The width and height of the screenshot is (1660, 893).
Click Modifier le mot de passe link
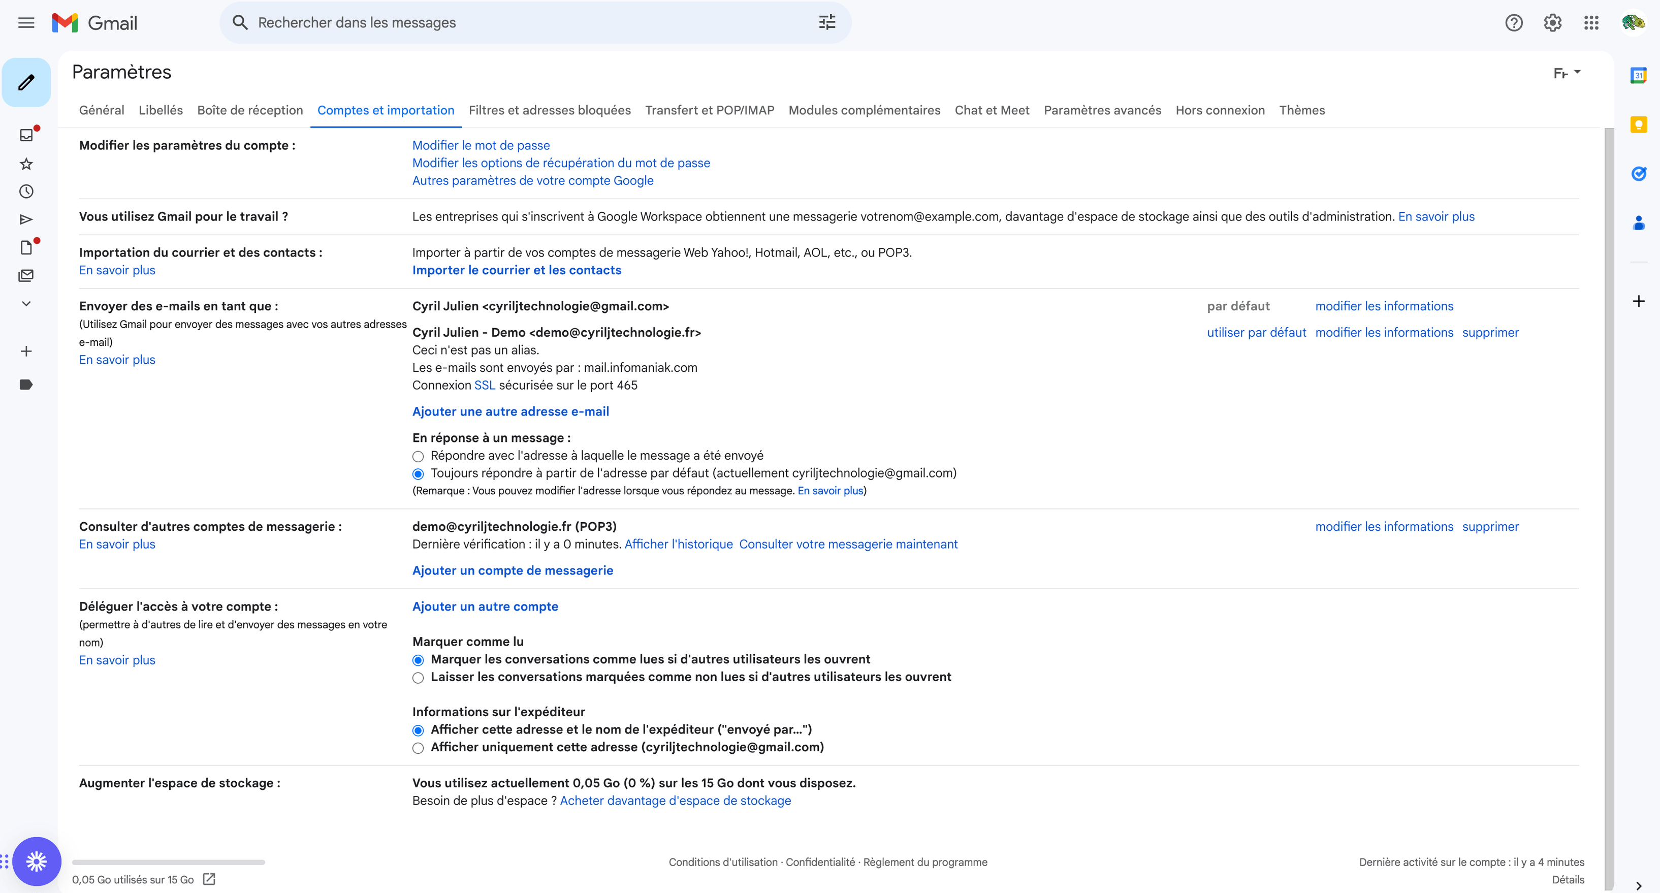click(481, 145)
